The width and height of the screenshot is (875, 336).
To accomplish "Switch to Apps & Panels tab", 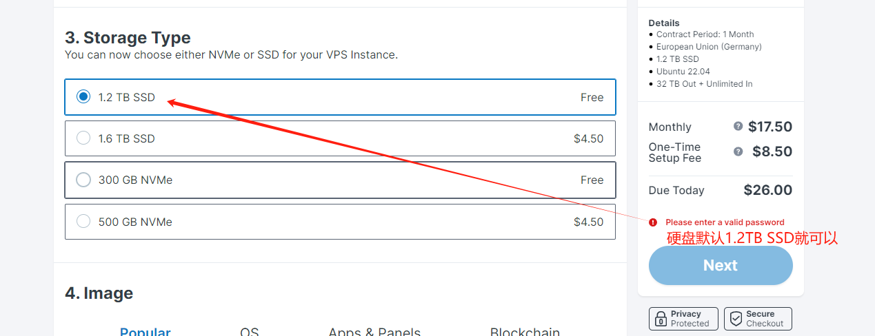I will point(374,332).
